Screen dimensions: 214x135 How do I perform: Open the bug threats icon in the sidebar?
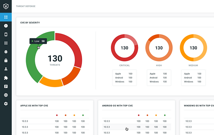(x=6, y=52)
